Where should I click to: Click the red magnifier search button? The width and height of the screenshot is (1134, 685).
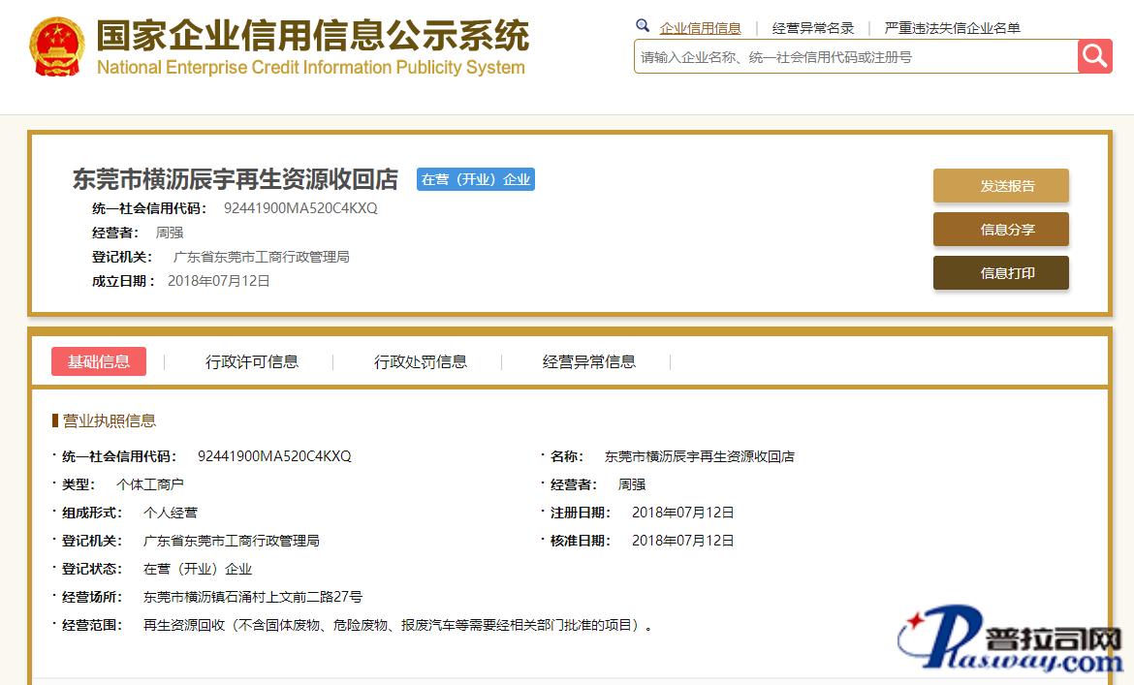[1094, 56]
